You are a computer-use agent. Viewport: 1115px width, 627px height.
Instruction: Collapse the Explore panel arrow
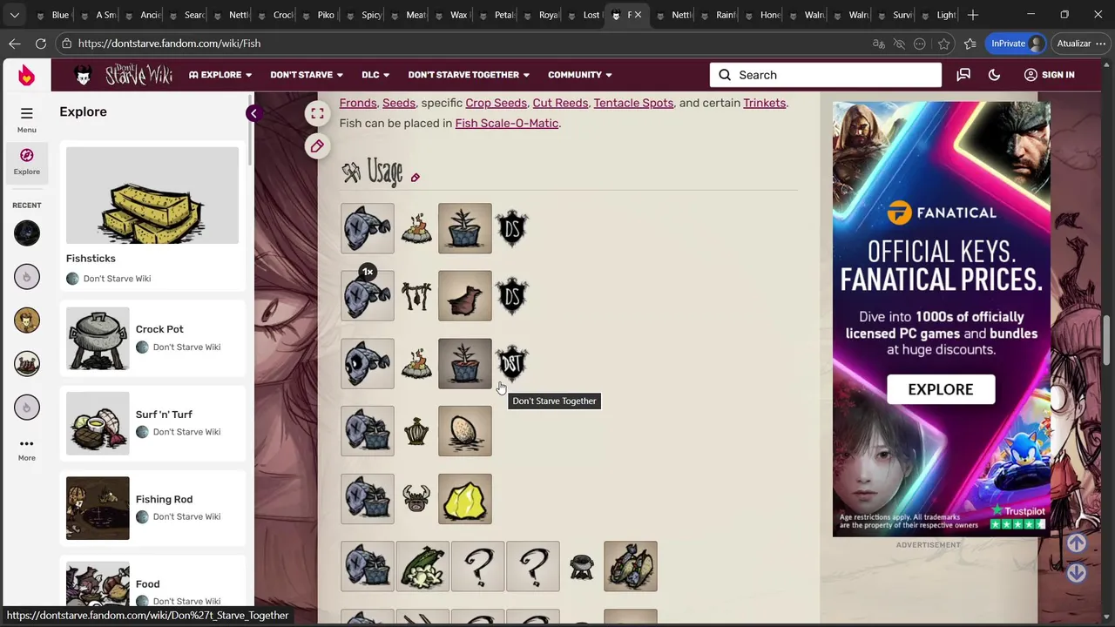coord(253,113)
